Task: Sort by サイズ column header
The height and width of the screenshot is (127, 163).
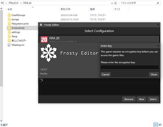Action: click(117, 9)
